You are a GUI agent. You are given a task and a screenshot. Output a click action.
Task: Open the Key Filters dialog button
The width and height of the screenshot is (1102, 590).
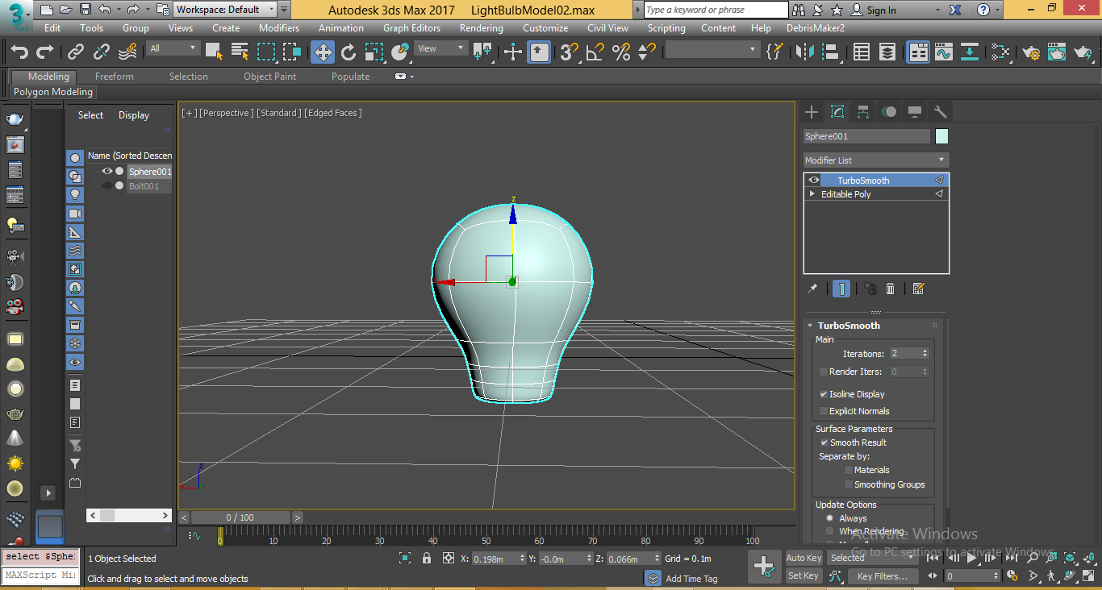pos(883,576)
